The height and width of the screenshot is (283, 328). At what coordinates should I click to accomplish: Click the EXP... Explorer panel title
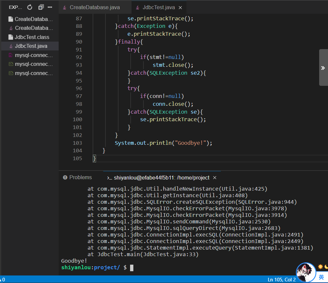(x=15, y=7)
